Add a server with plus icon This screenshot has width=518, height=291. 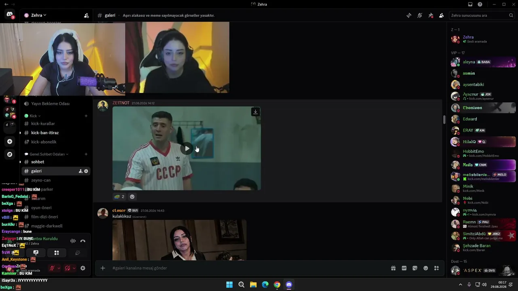(x=10, y=141)
